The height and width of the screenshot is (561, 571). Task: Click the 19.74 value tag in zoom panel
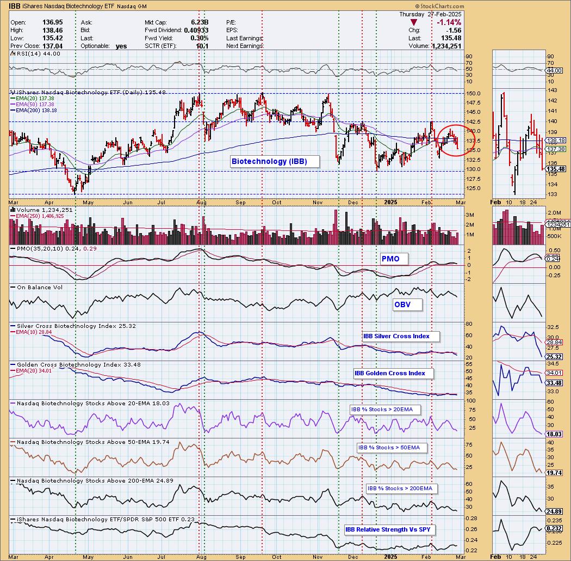(554, 473)
